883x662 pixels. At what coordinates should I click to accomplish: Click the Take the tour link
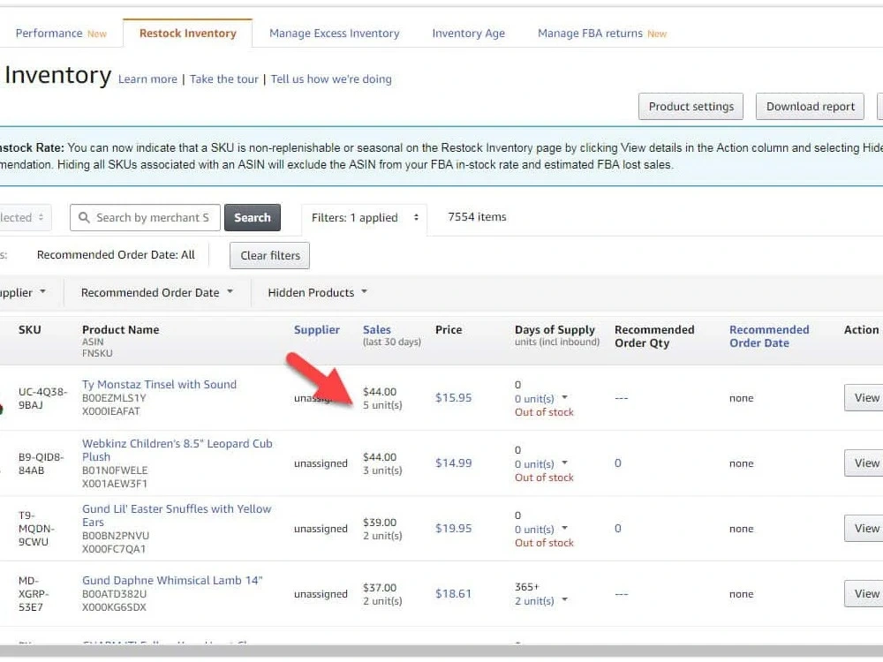223,79
